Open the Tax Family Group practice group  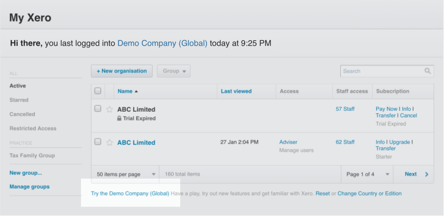click(32, 156)
